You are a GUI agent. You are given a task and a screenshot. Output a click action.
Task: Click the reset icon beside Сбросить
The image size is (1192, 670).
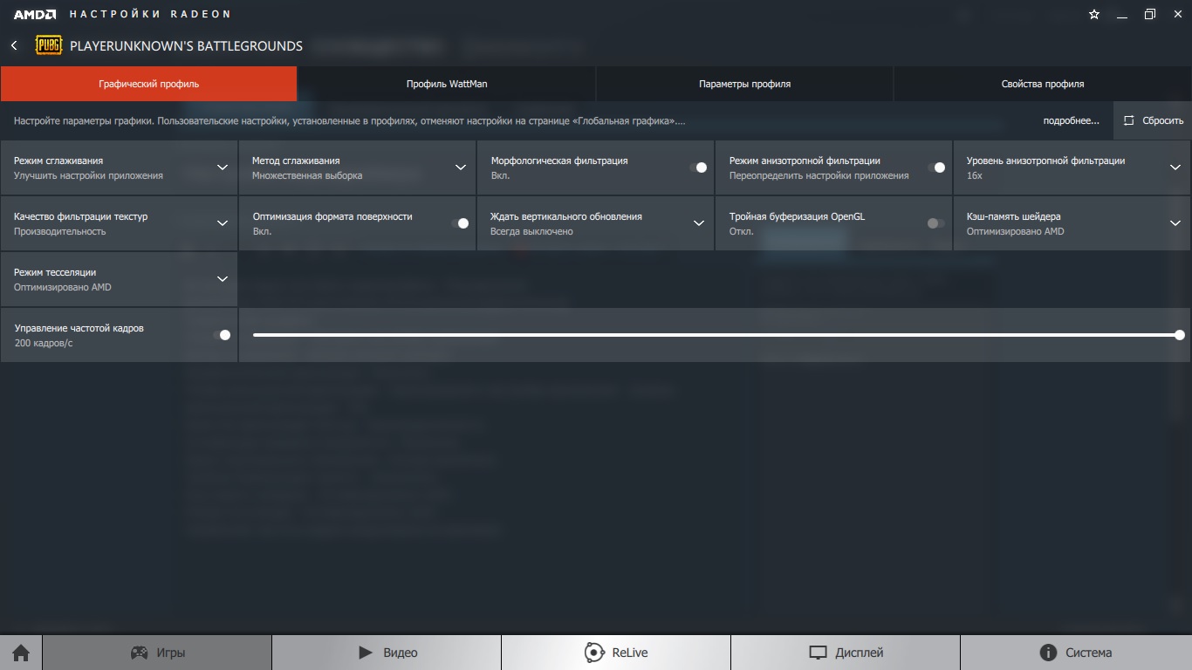tap(1129, 120)
